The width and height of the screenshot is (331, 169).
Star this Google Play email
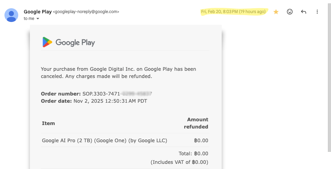(276, 12)
